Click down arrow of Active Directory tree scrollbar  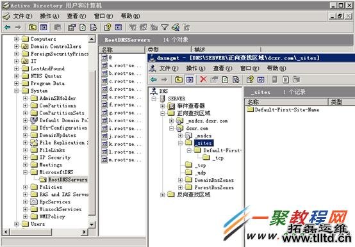92,225
